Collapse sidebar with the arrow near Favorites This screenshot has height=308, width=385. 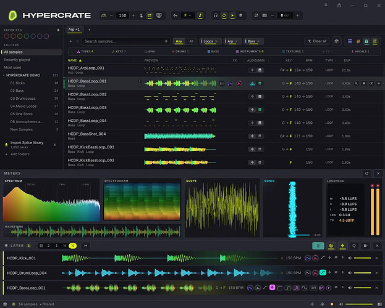58,30
